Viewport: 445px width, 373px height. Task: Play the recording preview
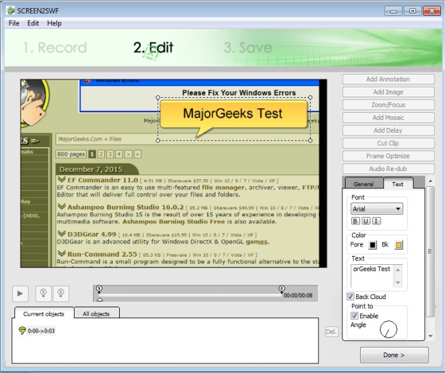coord(20,294)
